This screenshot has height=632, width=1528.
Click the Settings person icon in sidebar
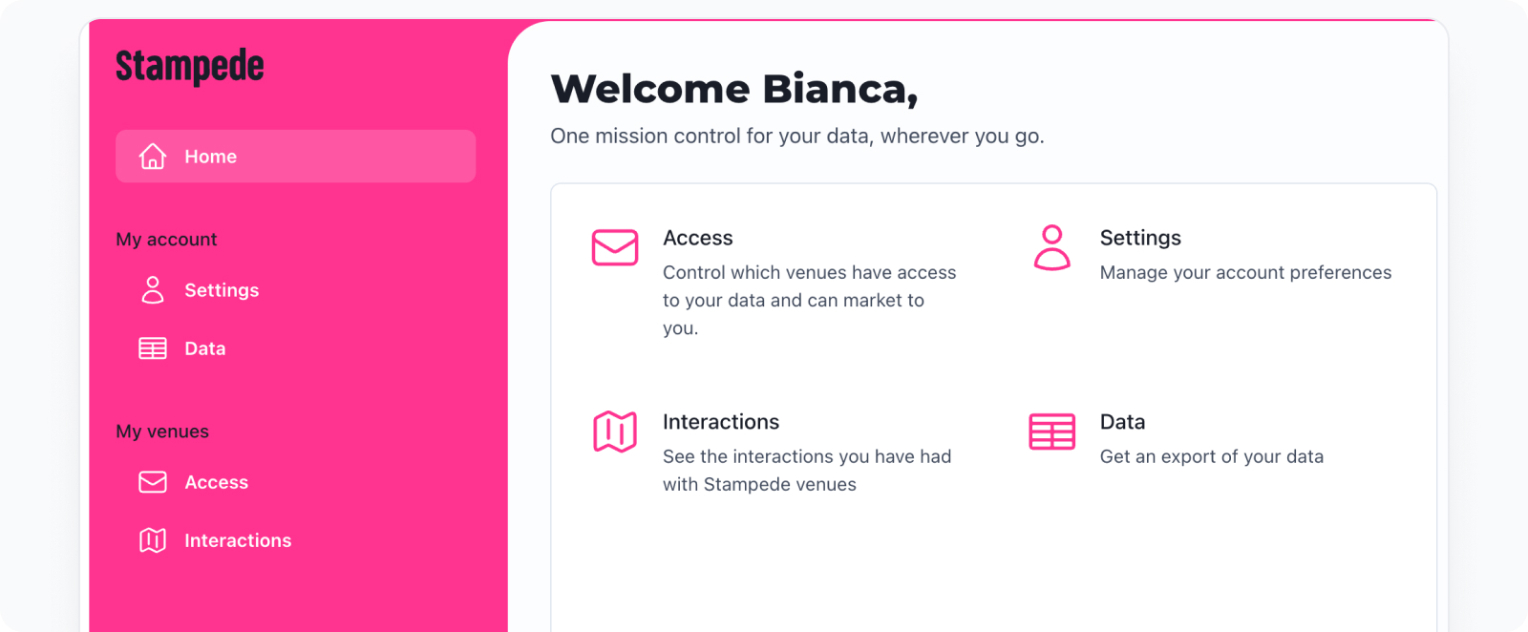[153, 290]
